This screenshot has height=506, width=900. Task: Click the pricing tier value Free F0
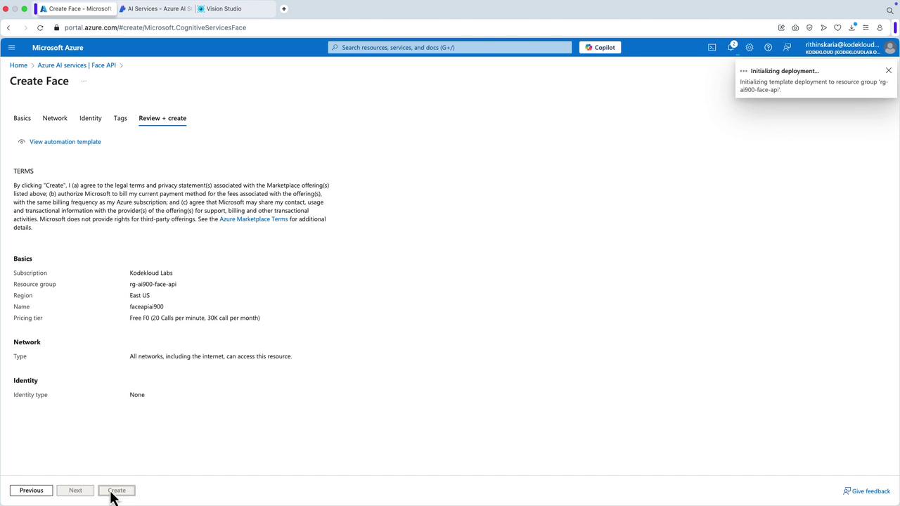195,318
